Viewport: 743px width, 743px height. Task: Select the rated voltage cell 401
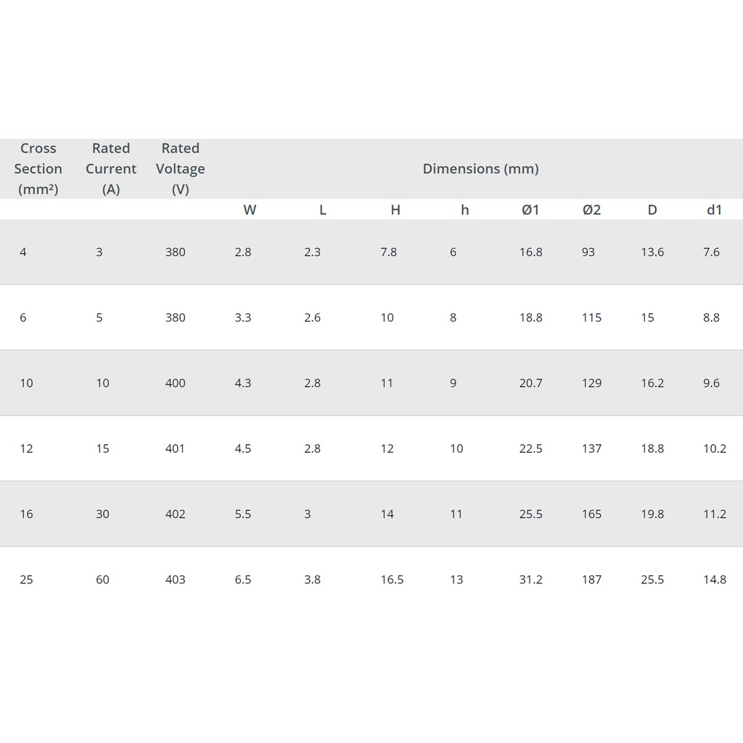[x=175, y=448]
